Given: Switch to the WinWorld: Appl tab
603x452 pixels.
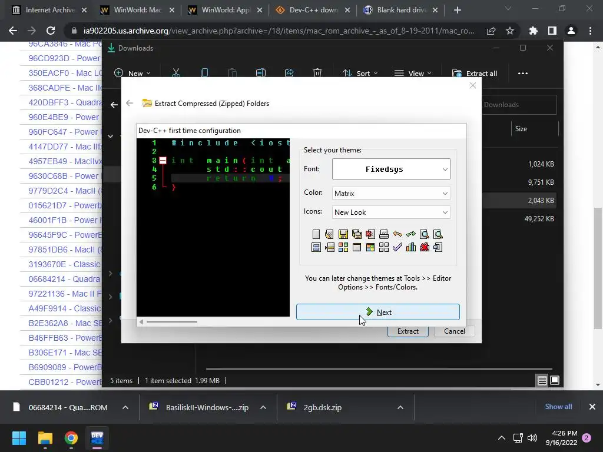Looking at the screenshot, I should (225, 10).
